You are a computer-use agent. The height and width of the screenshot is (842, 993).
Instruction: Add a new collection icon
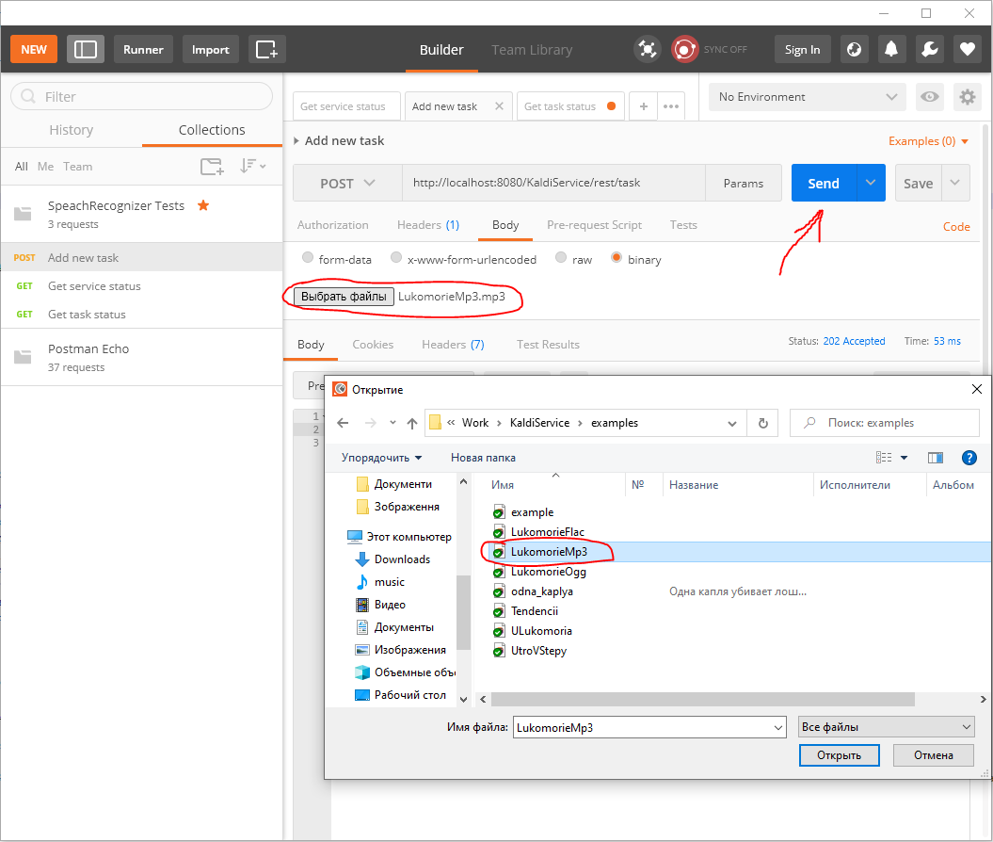[x=212, y=167]
